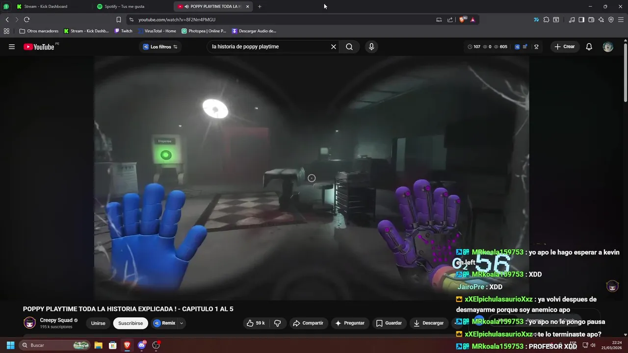Click the cast/install icon in address bar
This screenshot has height=353, width=628.
[439, 20]
